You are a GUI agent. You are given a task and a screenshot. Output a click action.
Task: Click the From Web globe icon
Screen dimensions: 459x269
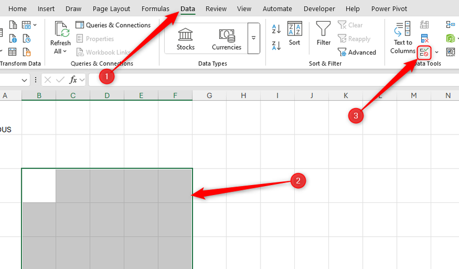point(13,38)
